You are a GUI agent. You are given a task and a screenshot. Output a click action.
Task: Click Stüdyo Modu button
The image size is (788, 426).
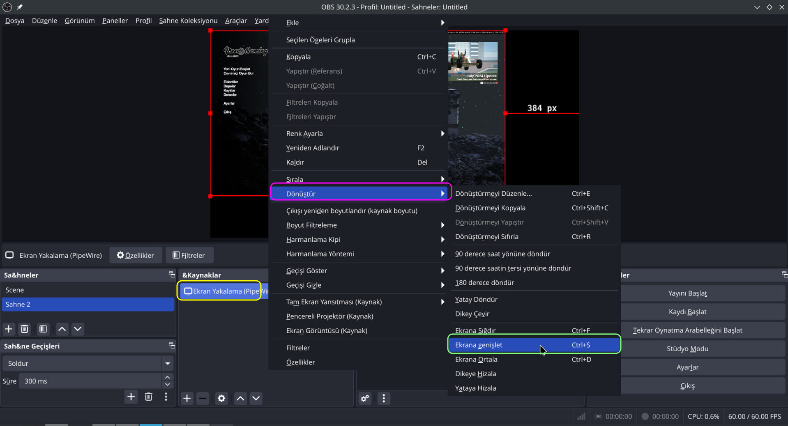point(687,348)
